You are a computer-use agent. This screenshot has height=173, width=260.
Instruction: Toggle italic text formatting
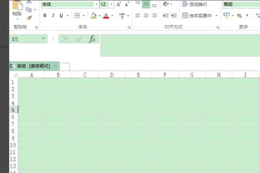tap(53, 16)
